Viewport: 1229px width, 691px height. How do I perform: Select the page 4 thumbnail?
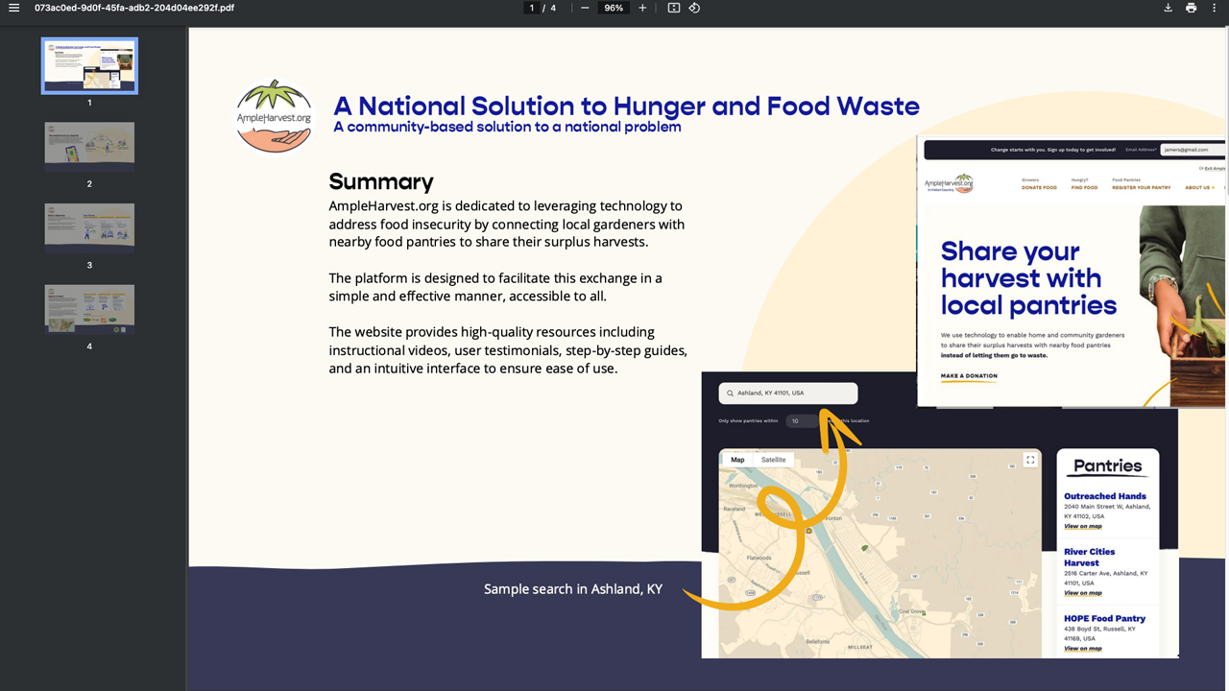pyautogui.click(x=89, y=309)
